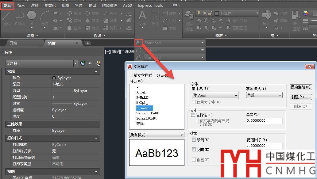Click the ByLayer color swatch in Properties
This screenshot has width=317, height=179.
click(x=54, y=78)
